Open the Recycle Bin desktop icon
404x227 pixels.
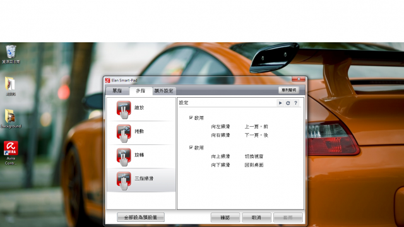pyautogui.click(x=11, y=54)
